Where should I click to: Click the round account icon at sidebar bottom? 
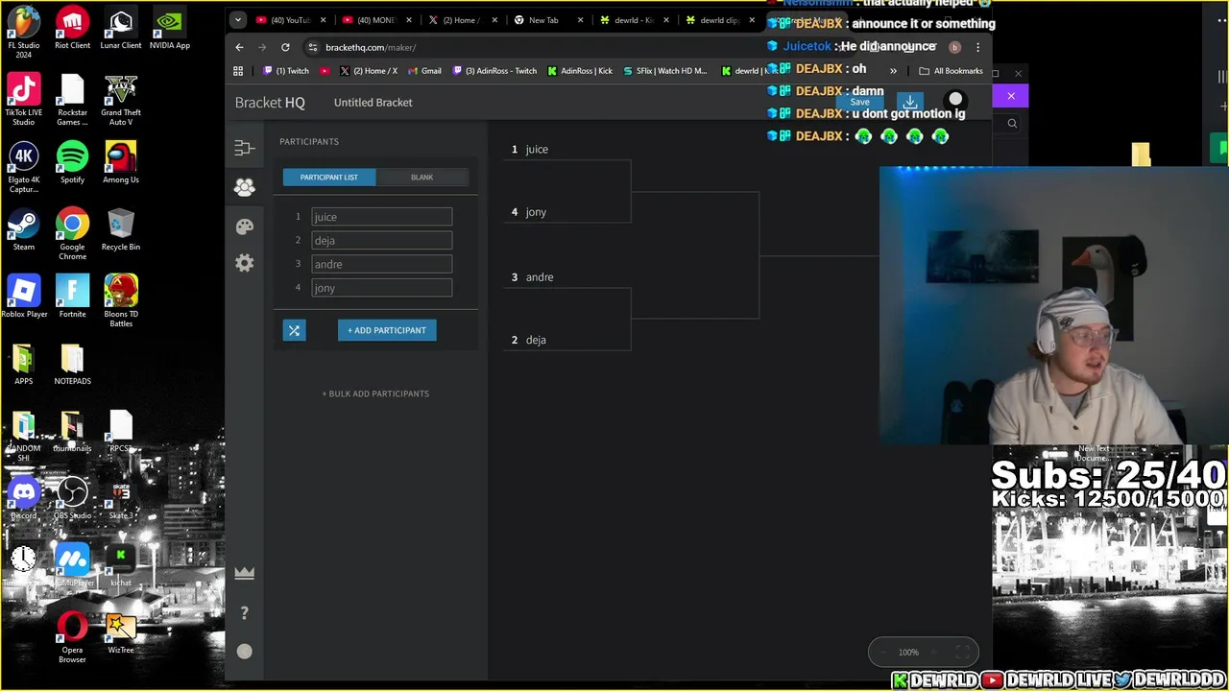[x=244, y=652]
